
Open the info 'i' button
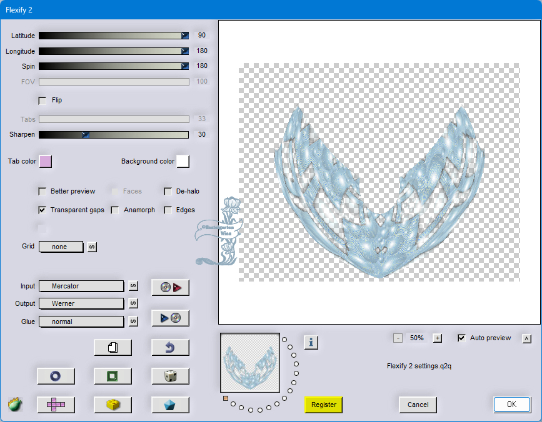tap(311, 342)
